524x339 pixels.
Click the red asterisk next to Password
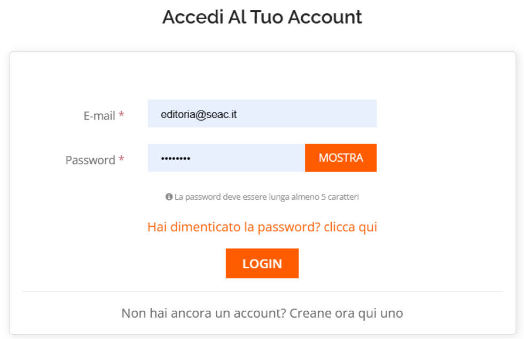click(122, 159)
